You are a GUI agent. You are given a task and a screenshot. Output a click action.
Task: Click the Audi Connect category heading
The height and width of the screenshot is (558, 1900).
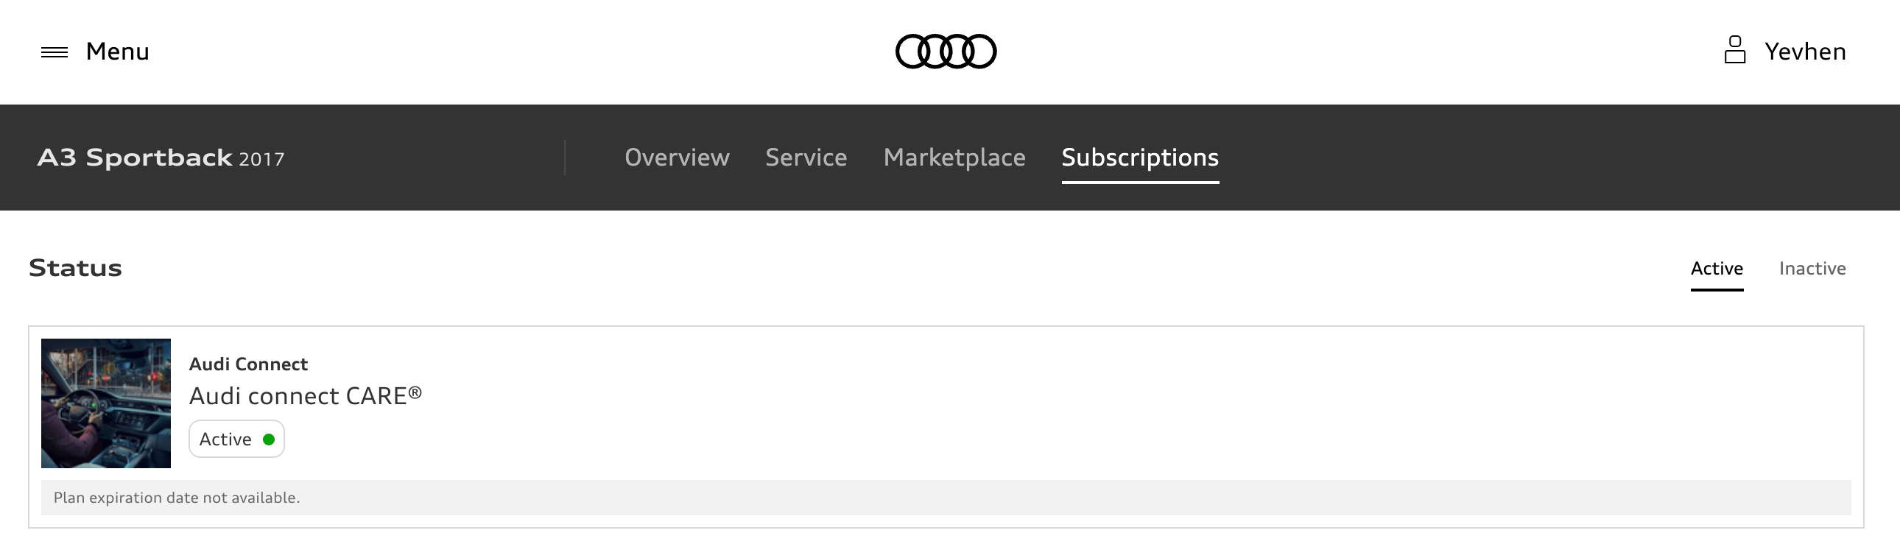click(x=249, y=364)
